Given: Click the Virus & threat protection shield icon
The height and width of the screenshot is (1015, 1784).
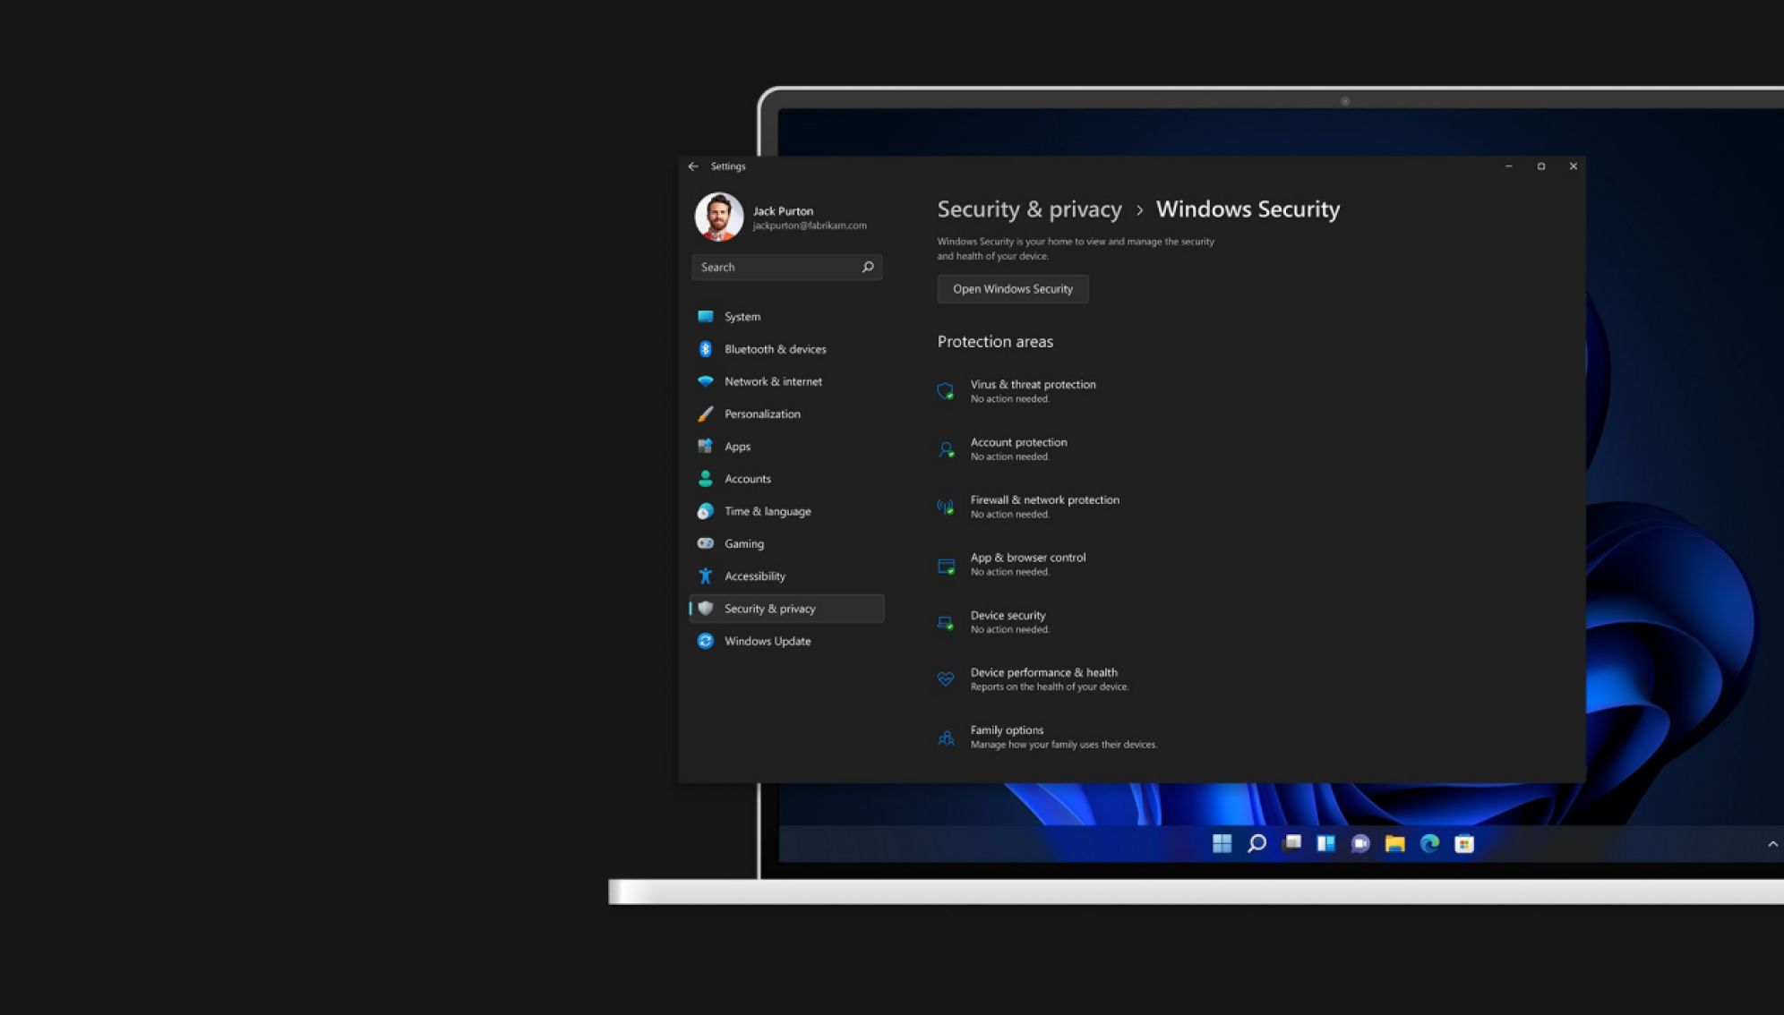Looking at the screenshot, I should (946, 391).
